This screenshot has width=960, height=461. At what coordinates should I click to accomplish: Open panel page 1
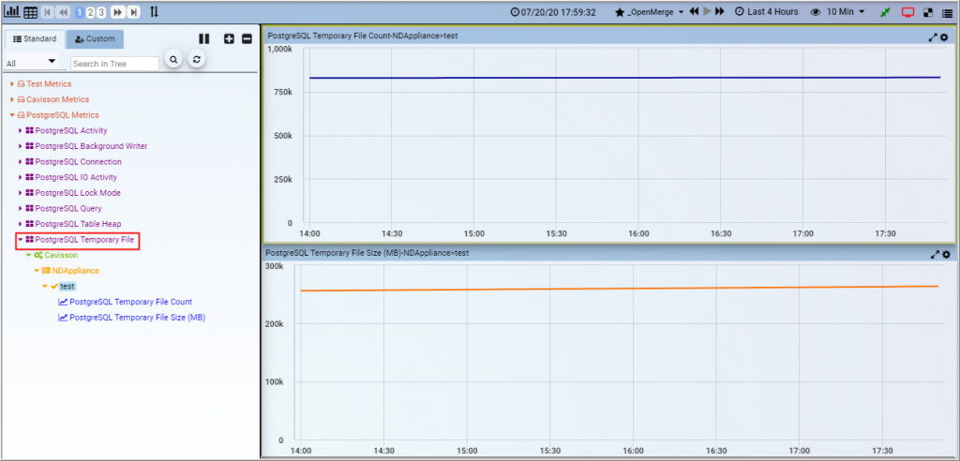click(x=80, y=12)
